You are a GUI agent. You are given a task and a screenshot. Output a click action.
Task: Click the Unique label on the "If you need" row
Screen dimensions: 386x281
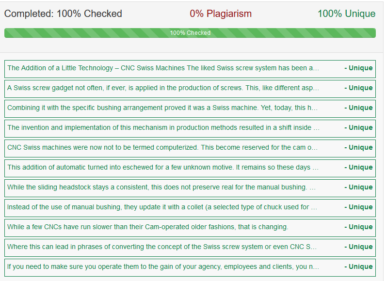[x=358, y=267]
